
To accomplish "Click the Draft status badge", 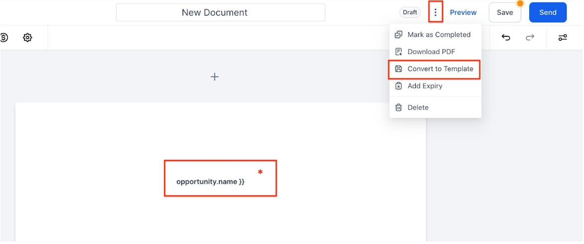I will click(x=410, y=12).
